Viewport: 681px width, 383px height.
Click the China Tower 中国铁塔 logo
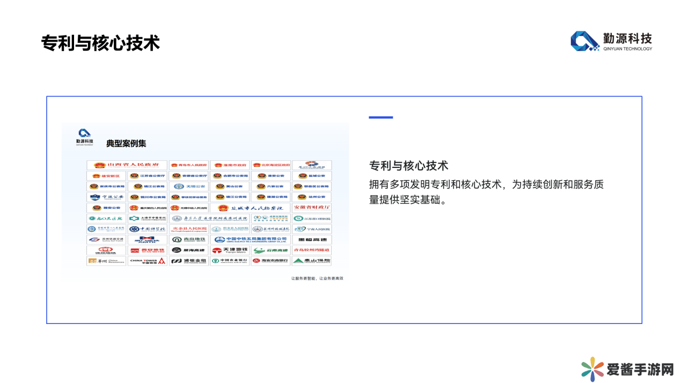pyautogui.click(x=147, y=261)
